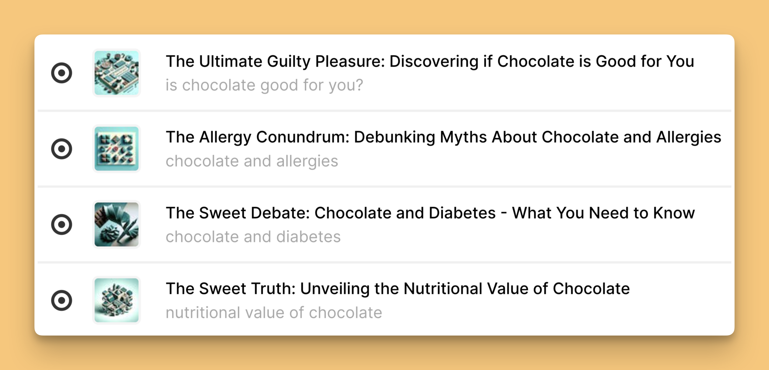Open "The Sweet Truth" article title

pyautogui.click(x=398, y=289)
